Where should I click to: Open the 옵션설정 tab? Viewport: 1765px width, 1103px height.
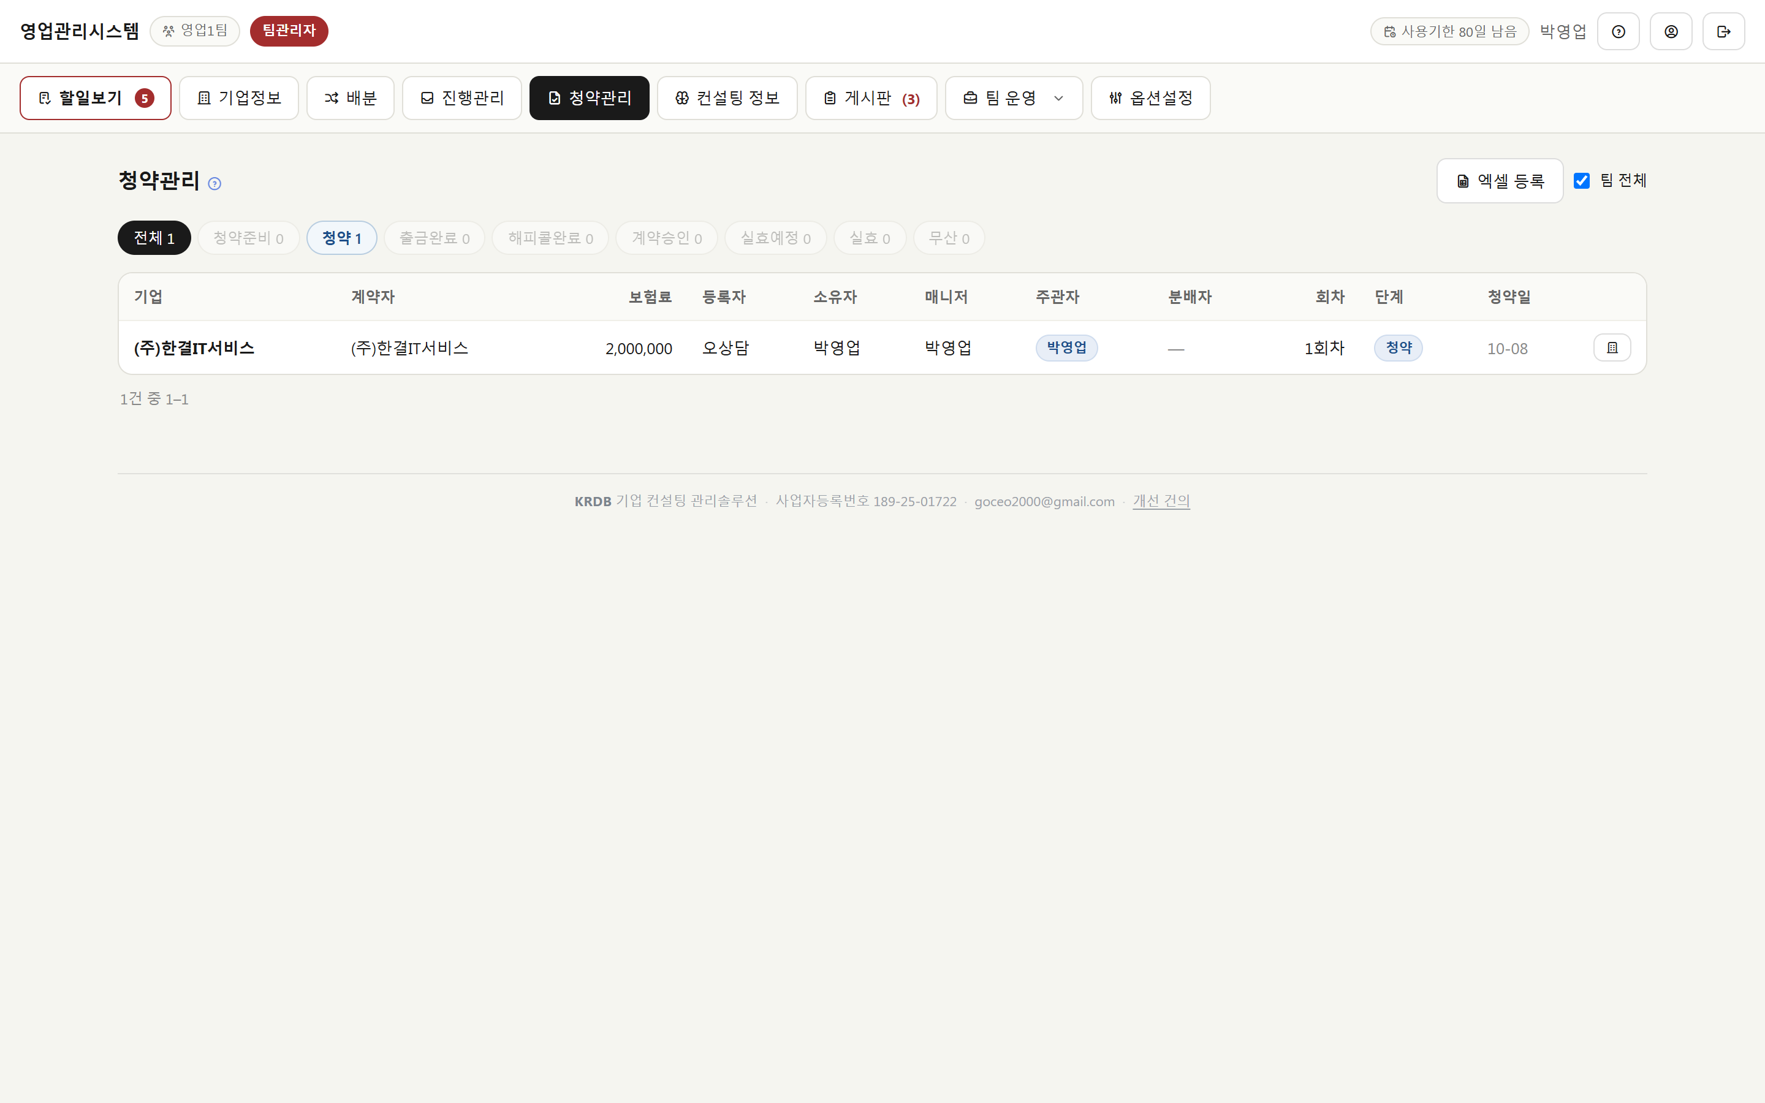point(1150,98)
